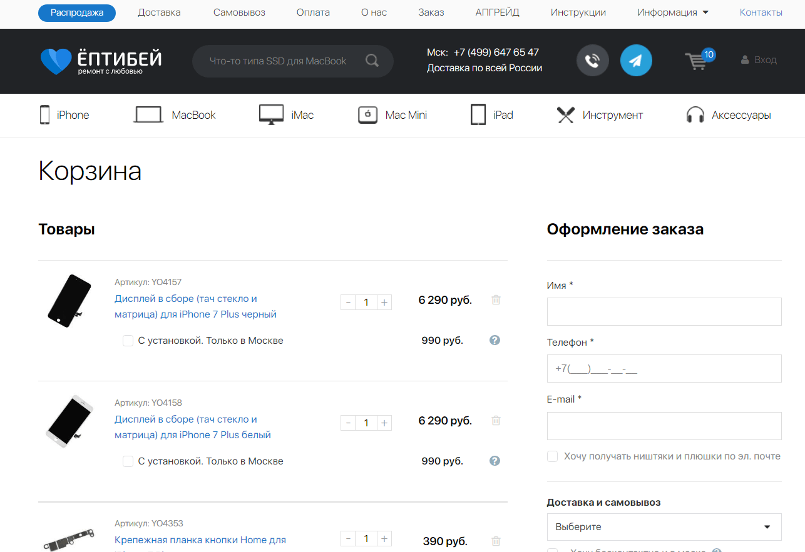The width and height of the screenshot is (805, 552).
Task: Open black iPhone 7 Plus display product link
Action: (x=195, y=306)
